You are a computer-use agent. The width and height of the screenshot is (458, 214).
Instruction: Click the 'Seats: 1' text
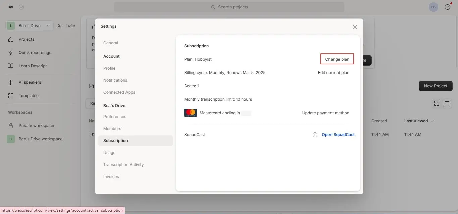pyautogui.click(x=192, y=86)
